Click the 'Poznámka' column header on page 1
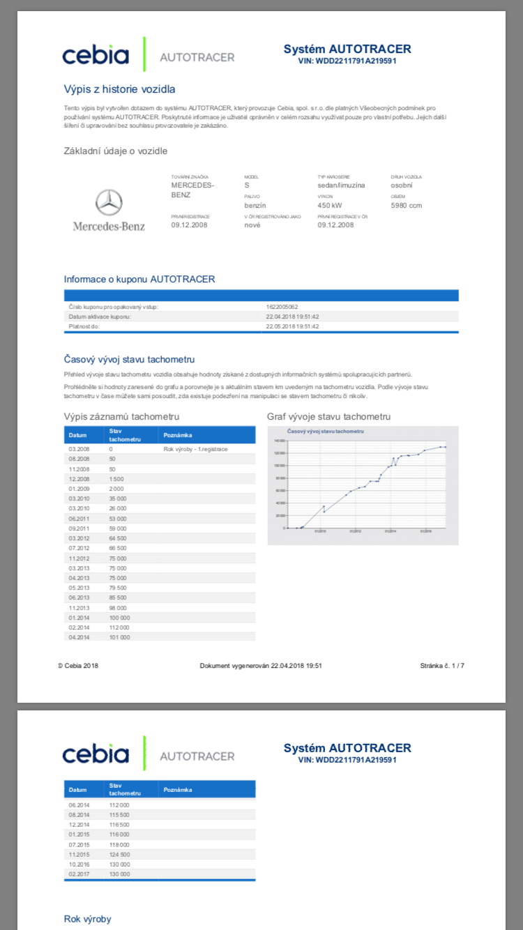Image resolution: width=523 pixels, height=930 pixels. 177,435
